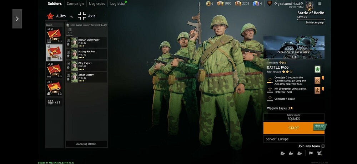357x164 pixels.
Task: Click the bronze weapon orders icon showing 1995
Action: (220, 4)
